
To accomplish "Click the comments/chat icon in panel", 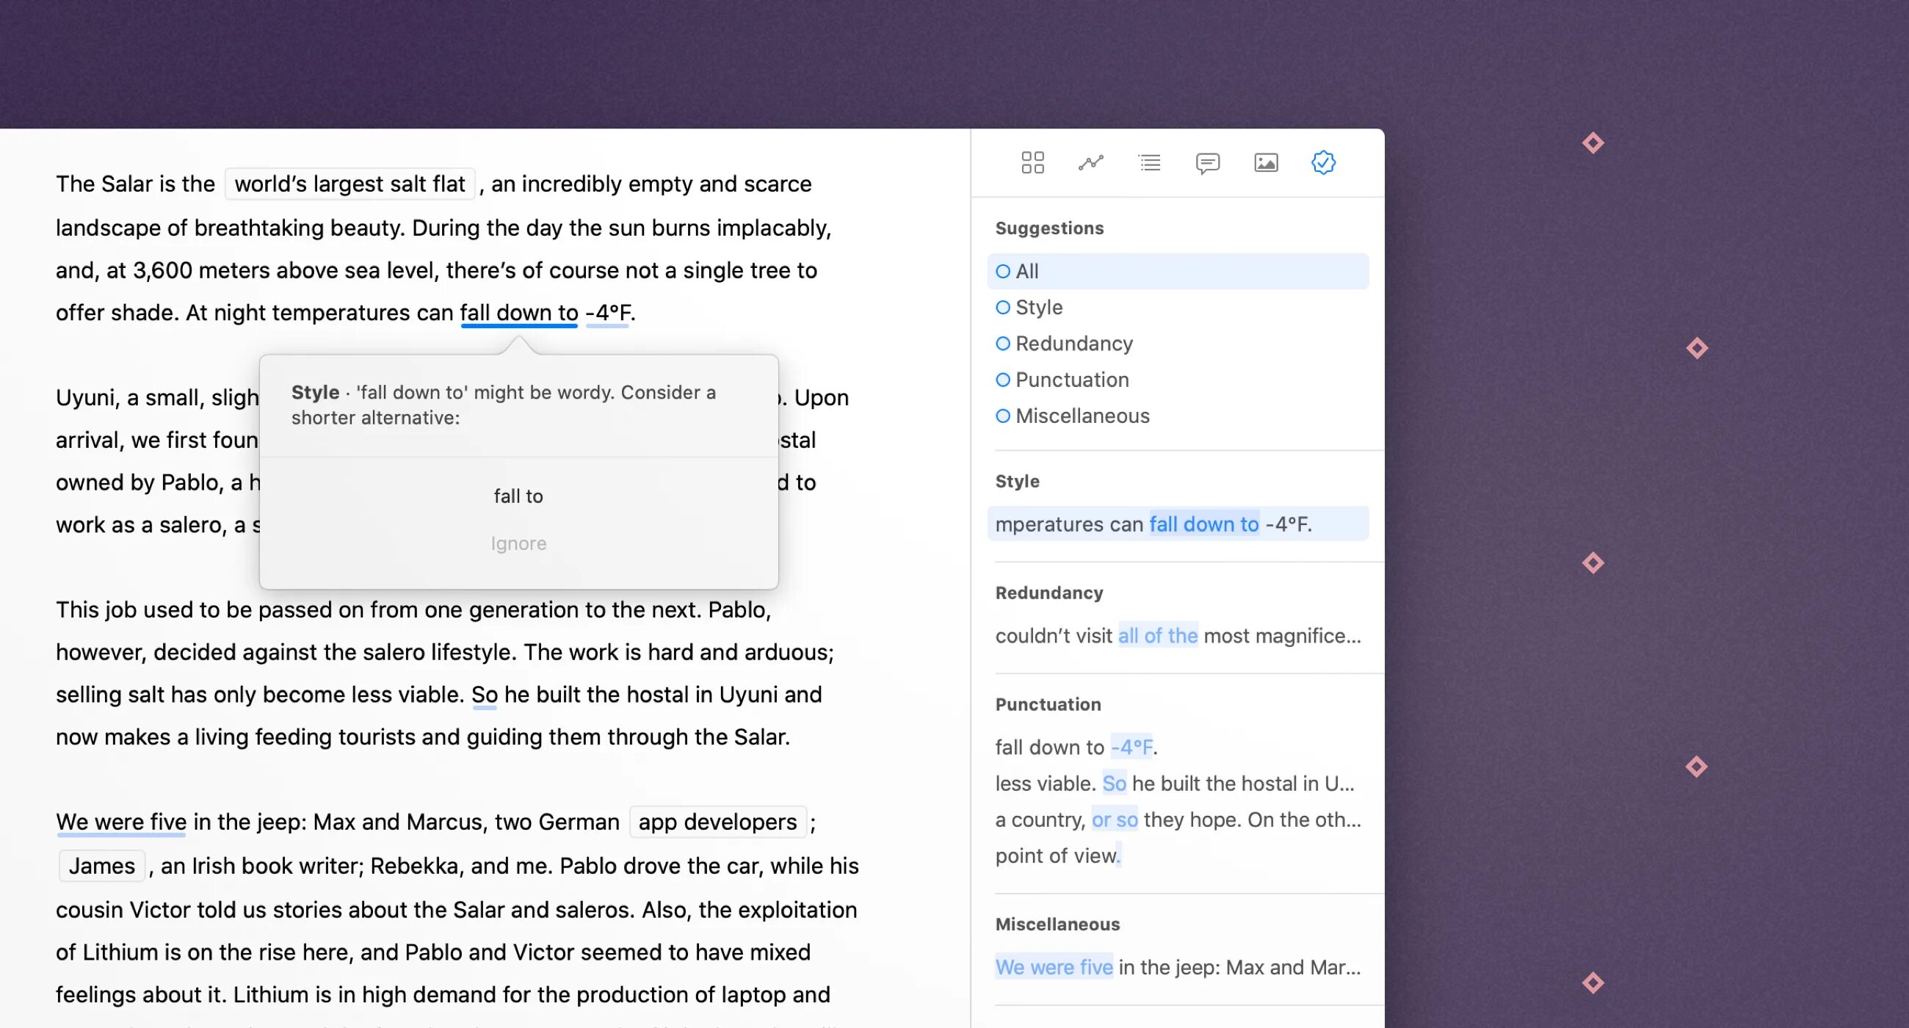I will pyautogui.click(x=1206, y=161).
